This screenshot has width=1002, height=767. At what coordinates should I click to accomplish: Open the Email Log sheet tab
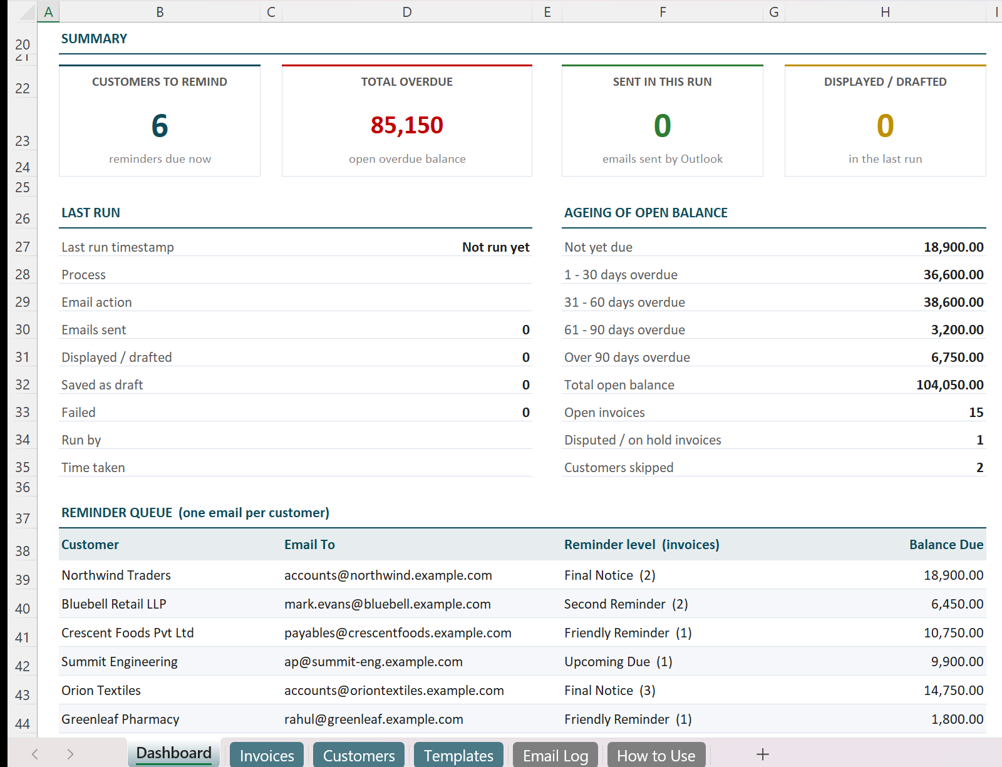click(555, 755)
